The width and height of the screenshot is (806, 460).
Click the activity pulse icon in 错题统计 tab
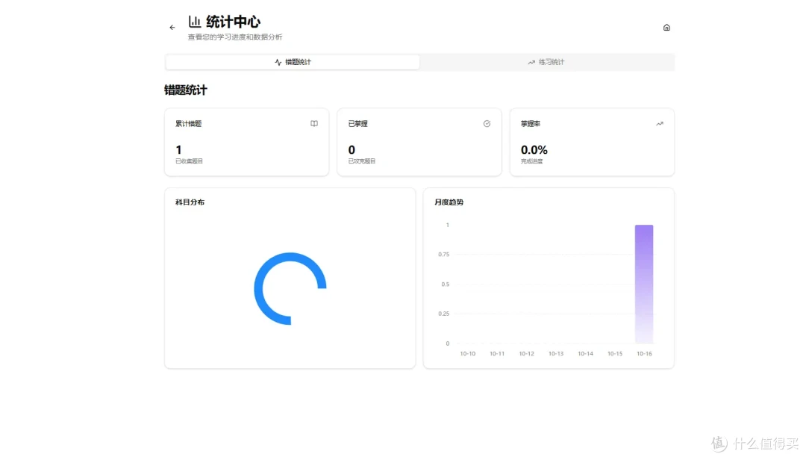[x=278, y=62]
